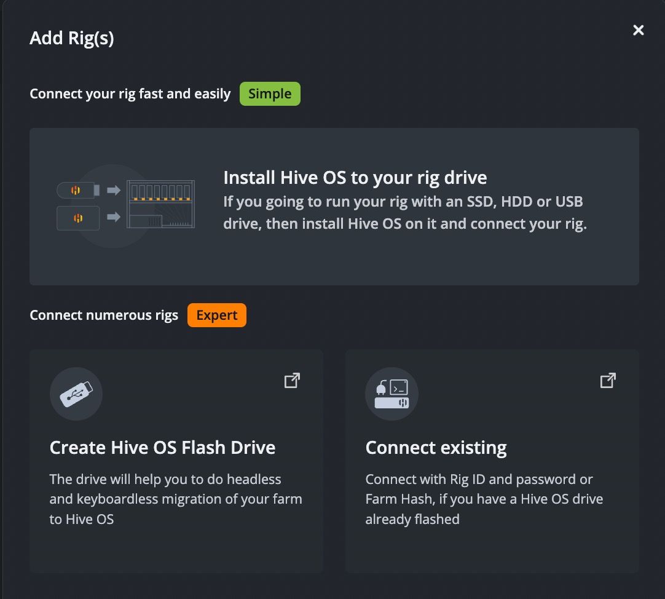This screenshot has height=599, width=665.
Task: Click the SSD, HDD or USB drive description
Action: pos(405,212)
